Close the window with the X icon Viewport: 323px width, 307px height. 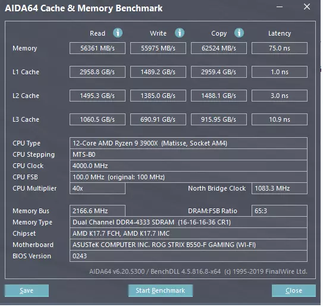tap(307, 7)
